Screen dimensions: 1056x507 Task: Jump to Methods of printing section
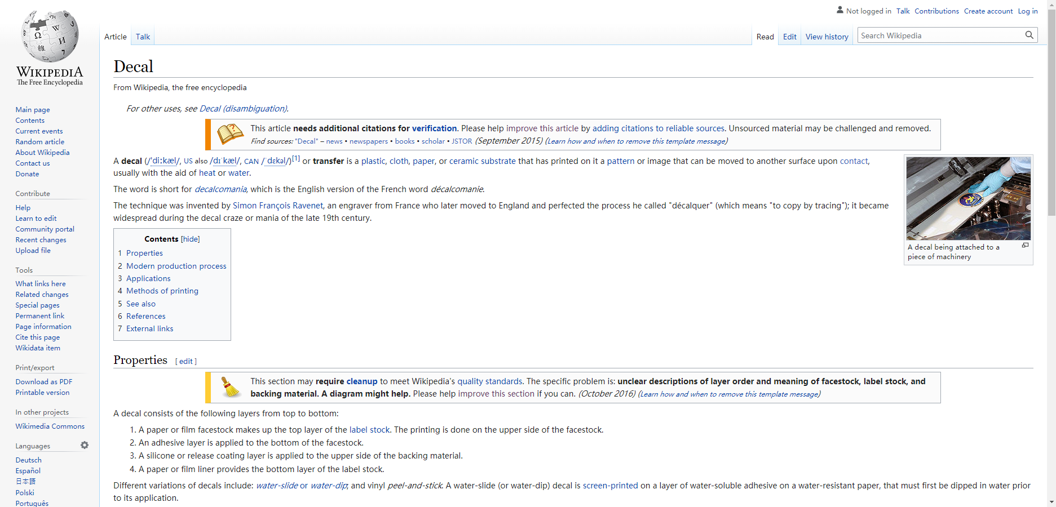[162, 291]
